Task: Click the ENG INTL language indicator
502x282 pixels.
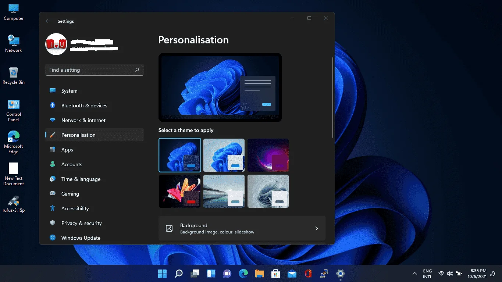Action: click(427, 274)
